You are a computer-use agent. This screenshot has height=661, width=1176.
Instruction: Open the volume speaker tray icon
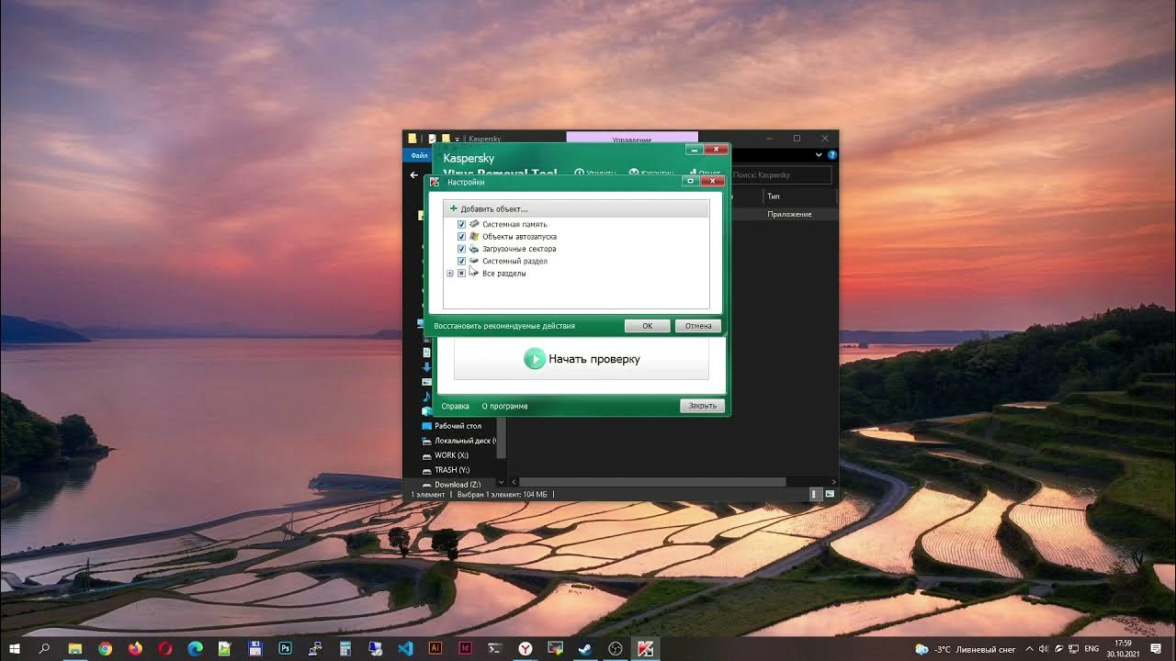(1043, 649)
